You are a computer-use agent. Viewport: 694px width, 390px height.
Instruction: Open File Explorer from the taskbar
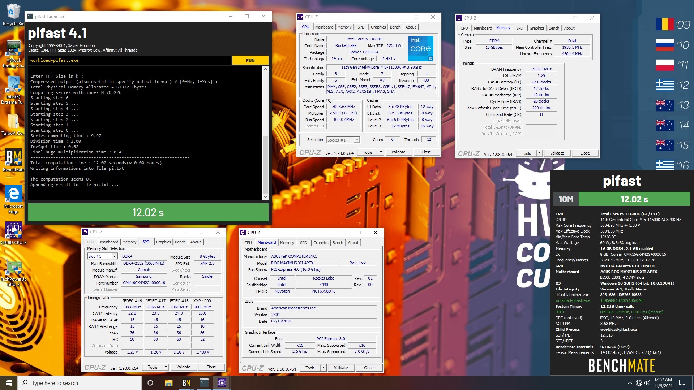168,383
